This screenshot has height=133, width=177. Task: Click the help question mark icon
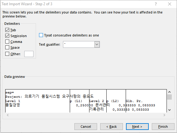(x=156, y=4)
